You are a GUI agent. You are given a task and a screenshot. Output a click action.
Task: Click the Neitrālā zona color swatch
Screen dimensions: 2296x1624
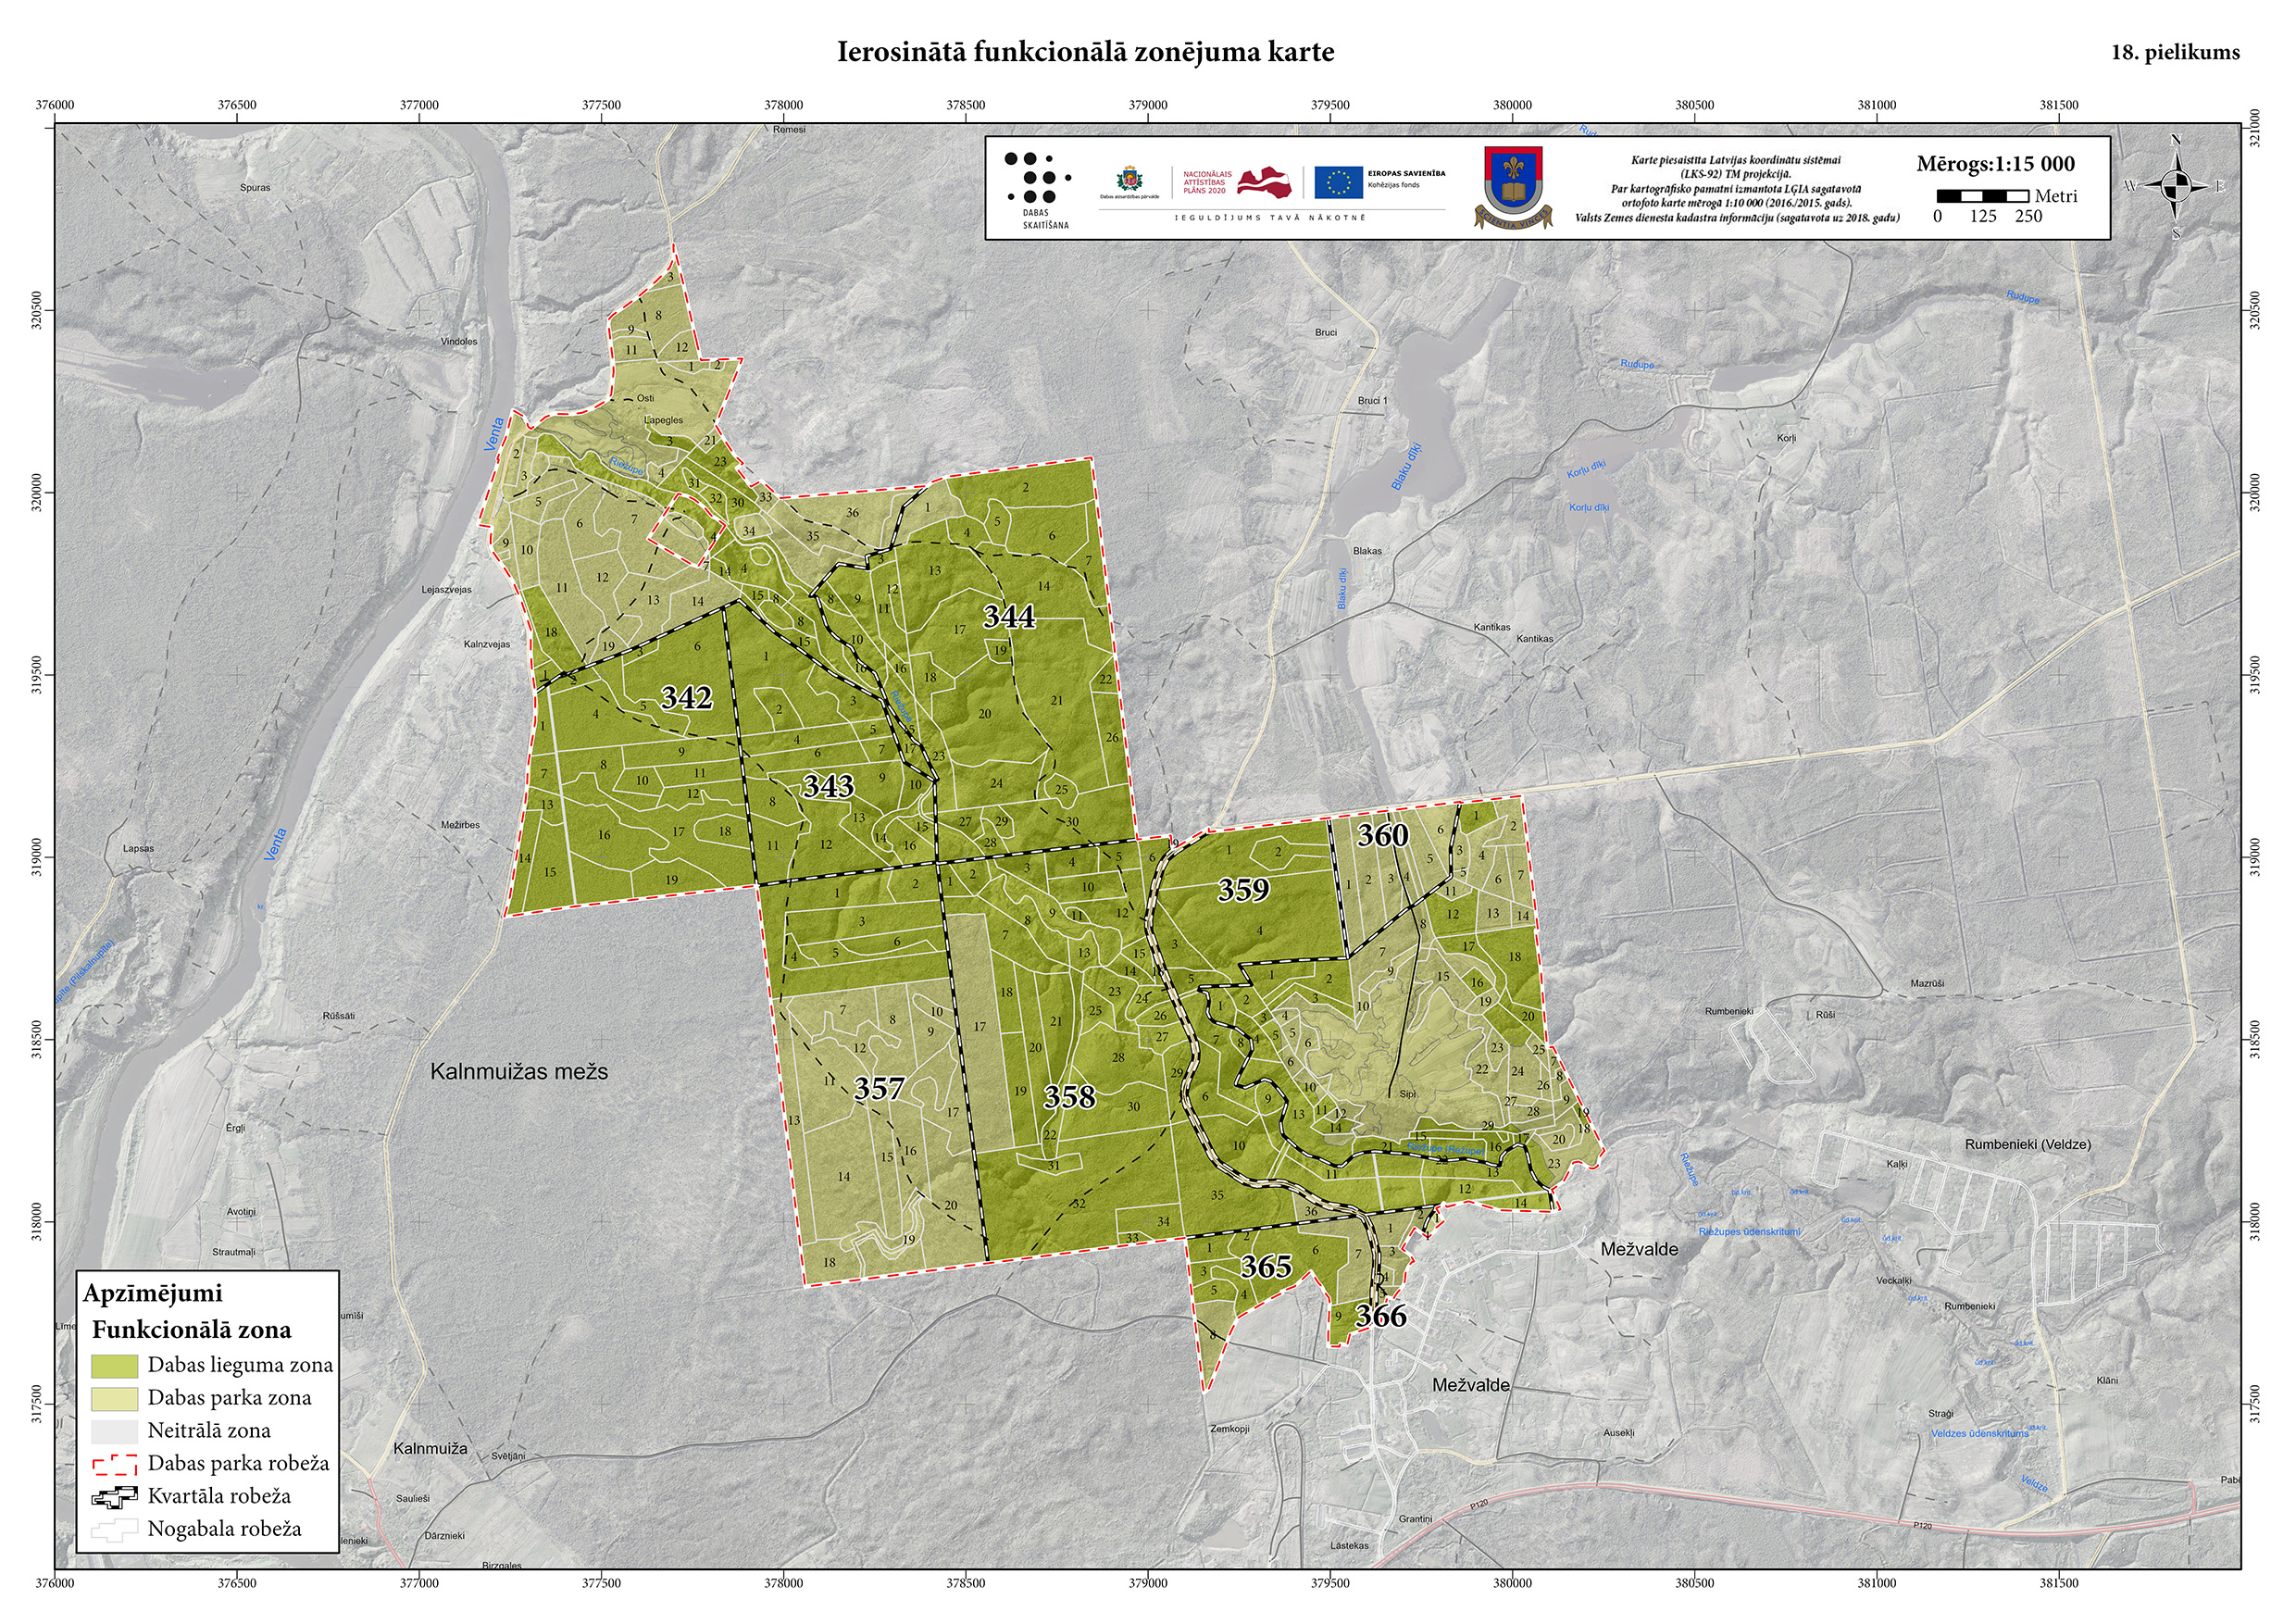114,1432
